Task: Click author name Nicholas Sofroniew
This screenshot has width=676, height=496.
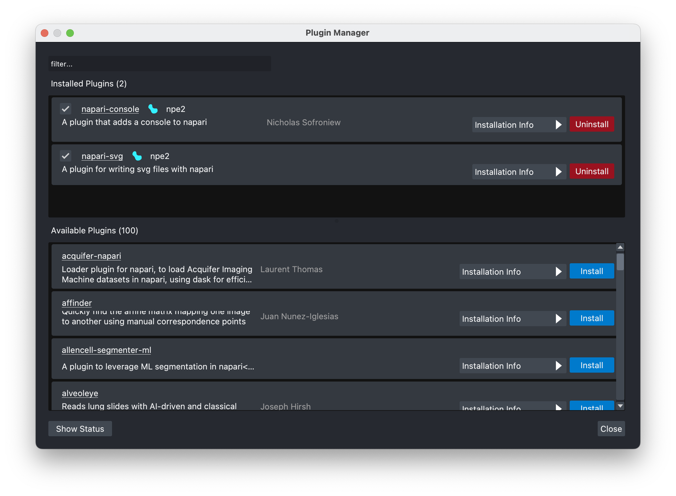Action: tap(304, 122)
